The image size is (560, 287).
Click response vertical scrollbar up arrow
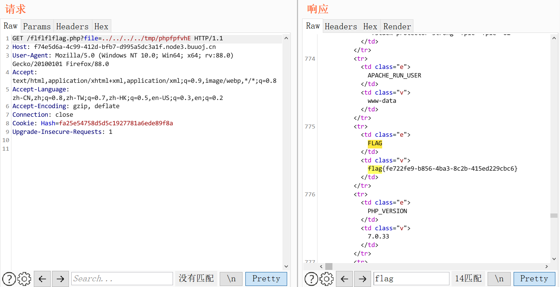point(554,38)
